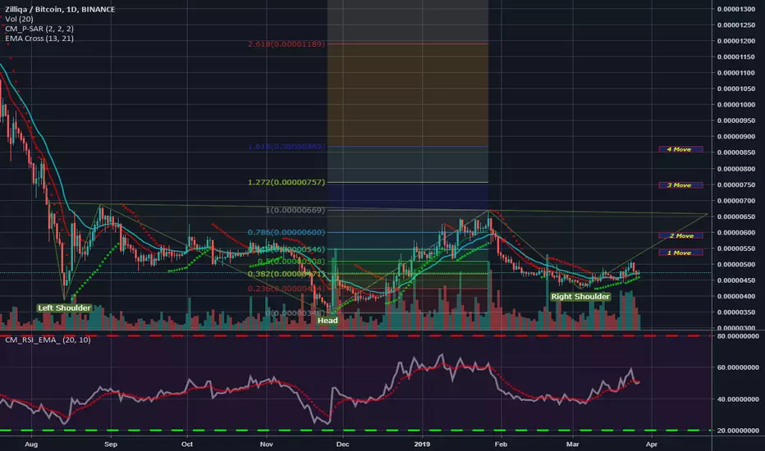The width and height of the screenshot is (765, 451).
Task: Click the Zilliqa / Bitcoin symbol title
Action: [60, 9]
